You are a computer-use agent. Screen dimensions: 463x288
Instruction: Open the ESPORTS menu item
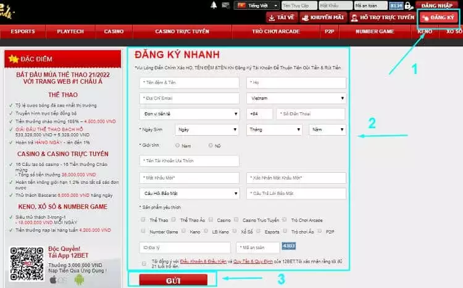(23, 31)
